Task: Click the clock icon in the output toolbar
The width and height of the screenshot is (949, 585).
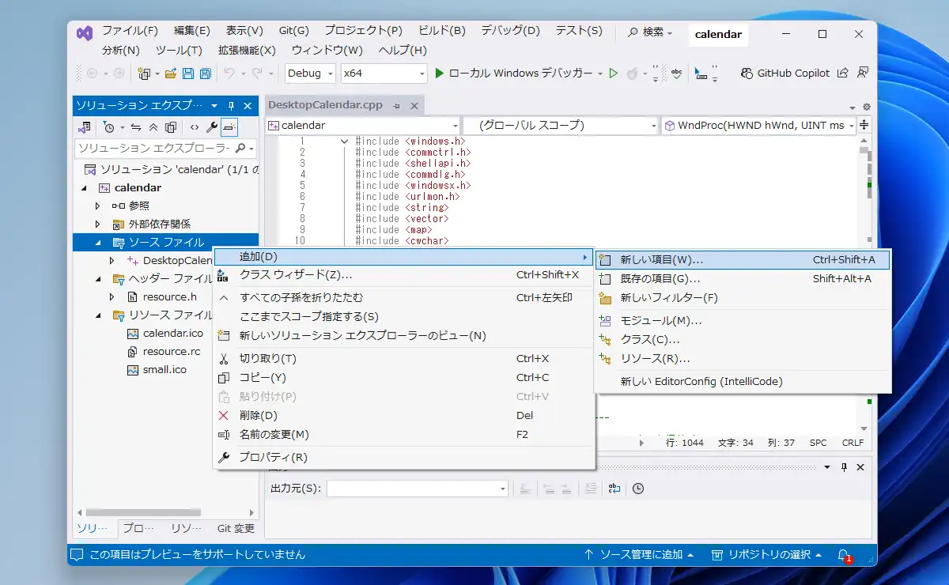Action: tap(638, 489)
